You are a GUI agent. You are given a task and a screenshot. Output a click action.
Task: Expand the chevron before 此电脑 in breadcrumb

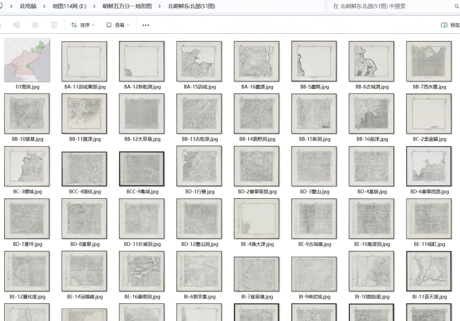coord(11,6)
